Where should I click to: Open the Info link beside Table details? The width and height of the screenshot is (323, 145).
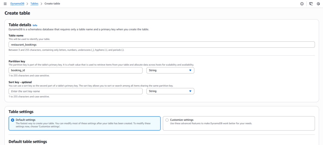click(x=35, y=25)
